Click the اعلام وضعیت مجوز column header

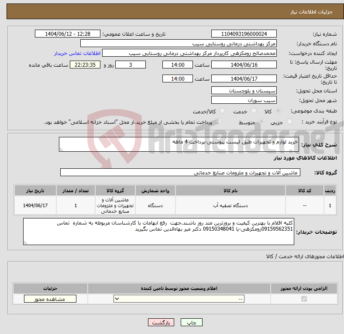(x=179, y=288)
